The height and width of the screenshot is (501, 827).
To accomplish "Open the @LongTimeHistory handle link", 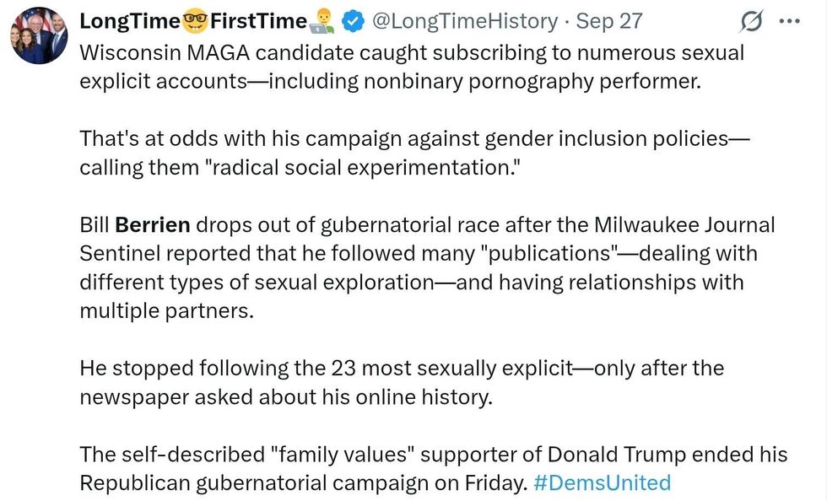I will (x=465, y=21).
